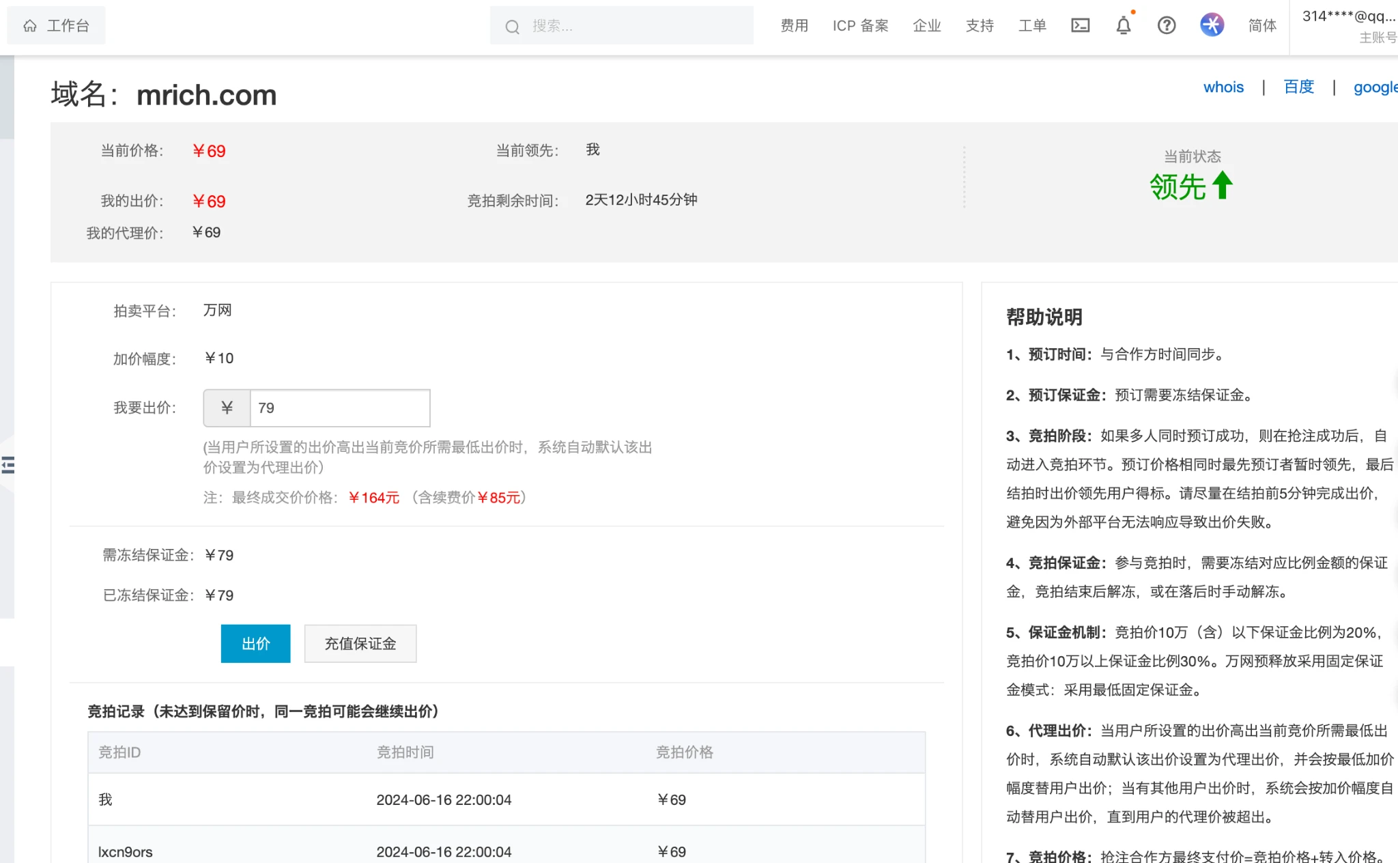Click the 我要出价 bid amount field
This screenshot has width=1398, height=863.
point(339,408)
